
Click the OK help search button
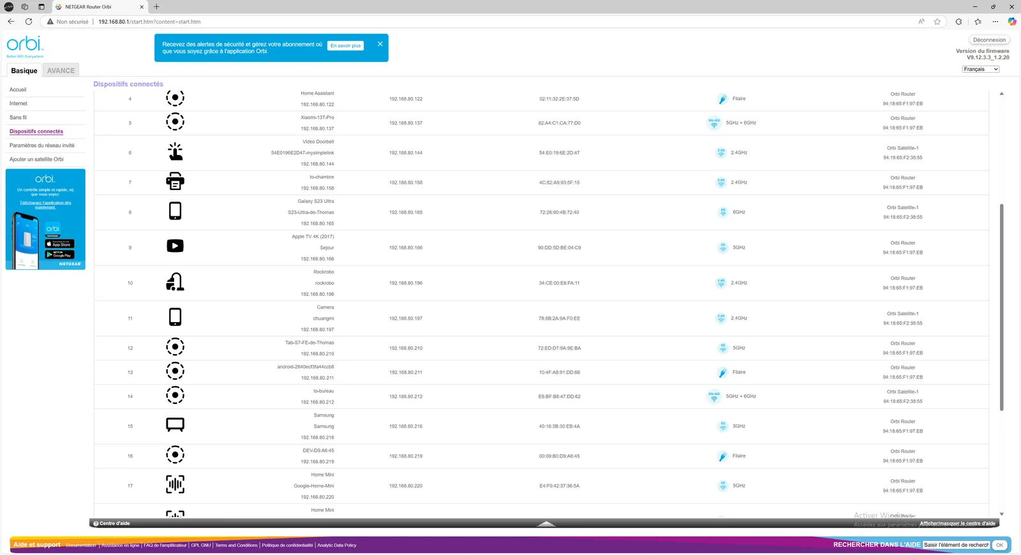(x=1000, y=545)
